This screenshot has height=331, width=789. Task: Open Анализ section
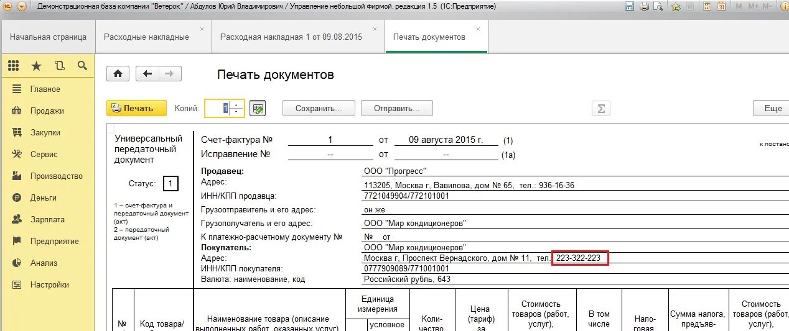[47, 263]
